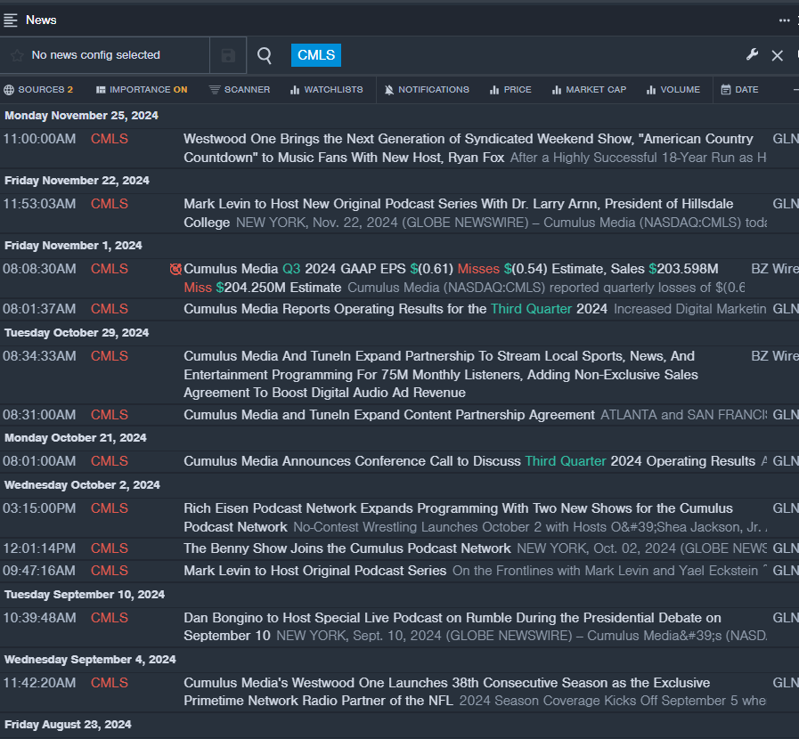Select the Date filter option
The image size is (799, 739).
739,90
